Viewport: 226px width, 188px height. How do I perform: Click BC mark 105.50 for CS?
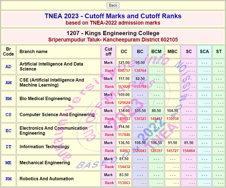coord(140,111)
